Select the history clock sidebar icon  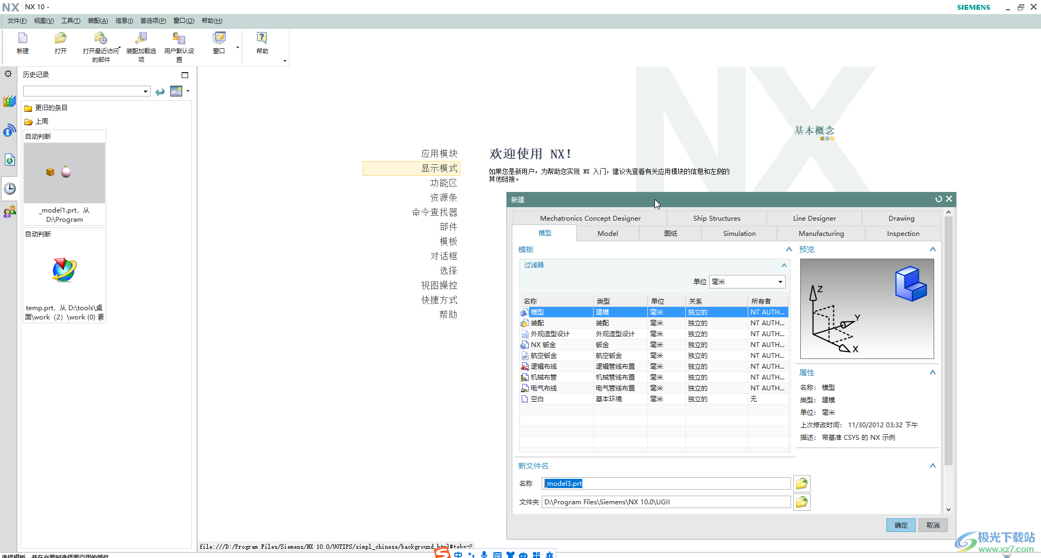[x=10, y=189]
